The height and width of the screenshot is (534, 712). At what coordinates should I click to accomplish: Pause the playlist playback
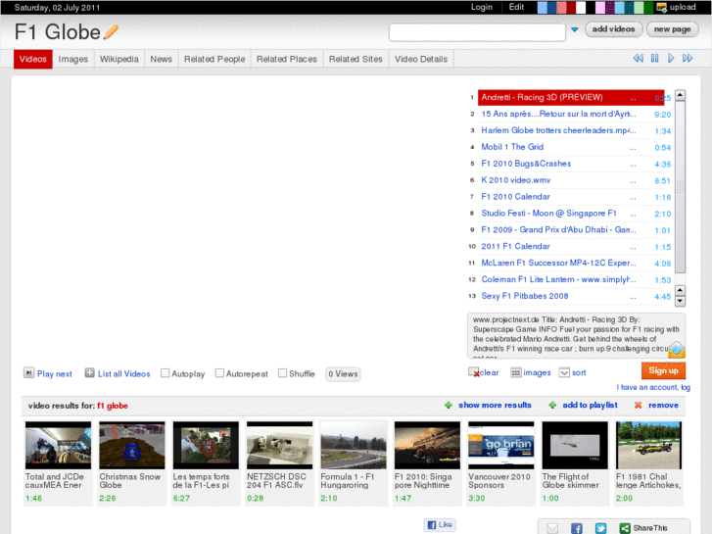pyautogui.click(x=655, y=58)
